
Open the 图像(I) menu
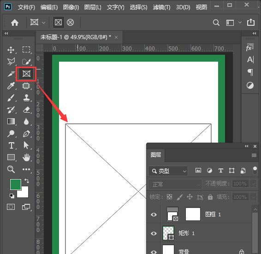tap(71, 7)
